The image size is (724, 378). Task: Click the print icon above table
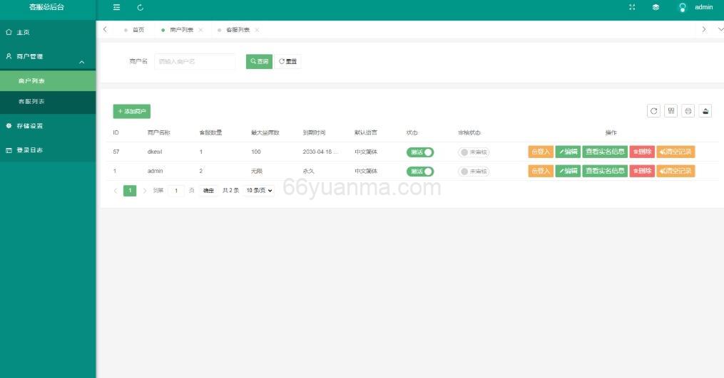tap(688, 110)
